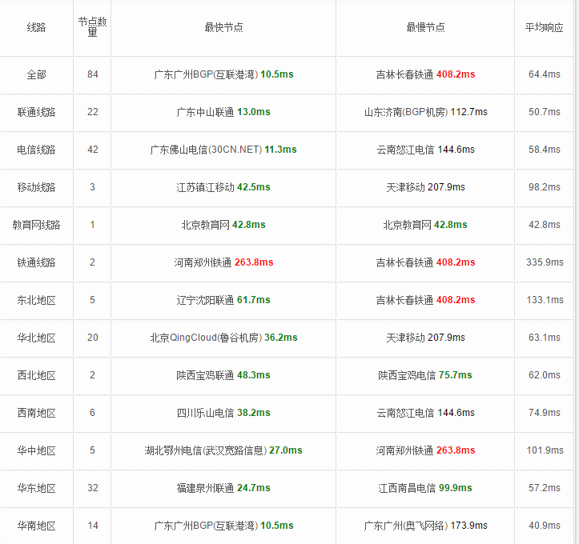Viewport: 579px width, 544px height.
Task: Click 湖北鄂州电信(武汉宽路信息) node
Action: 206,450
